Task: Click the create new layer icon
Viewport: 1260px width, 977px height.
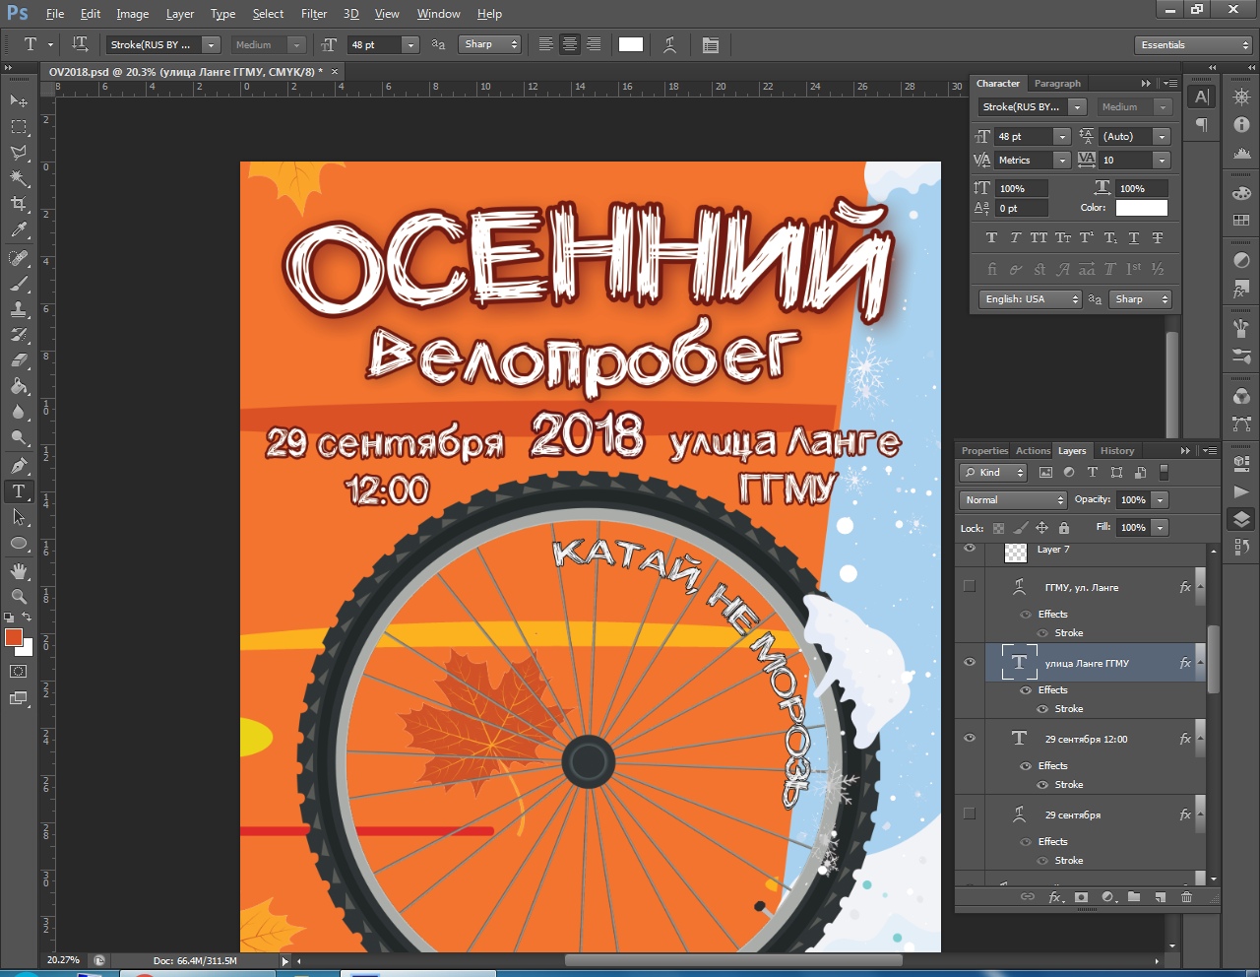Action: 1160,897
